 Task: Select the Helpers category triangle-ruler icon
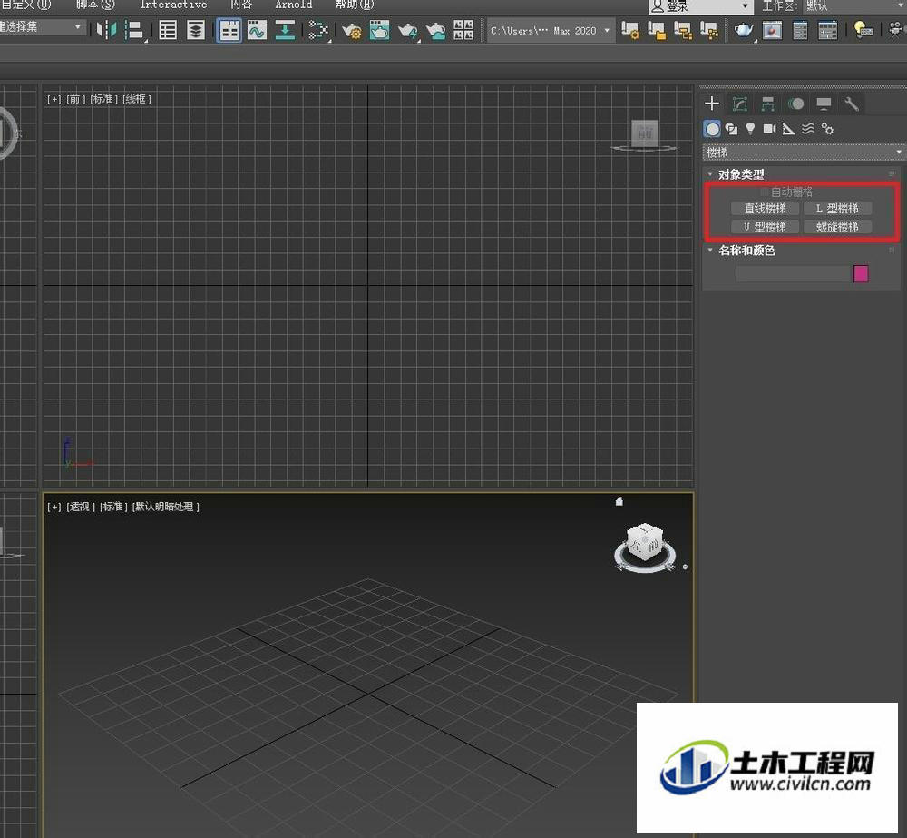[x=788, y=129]
